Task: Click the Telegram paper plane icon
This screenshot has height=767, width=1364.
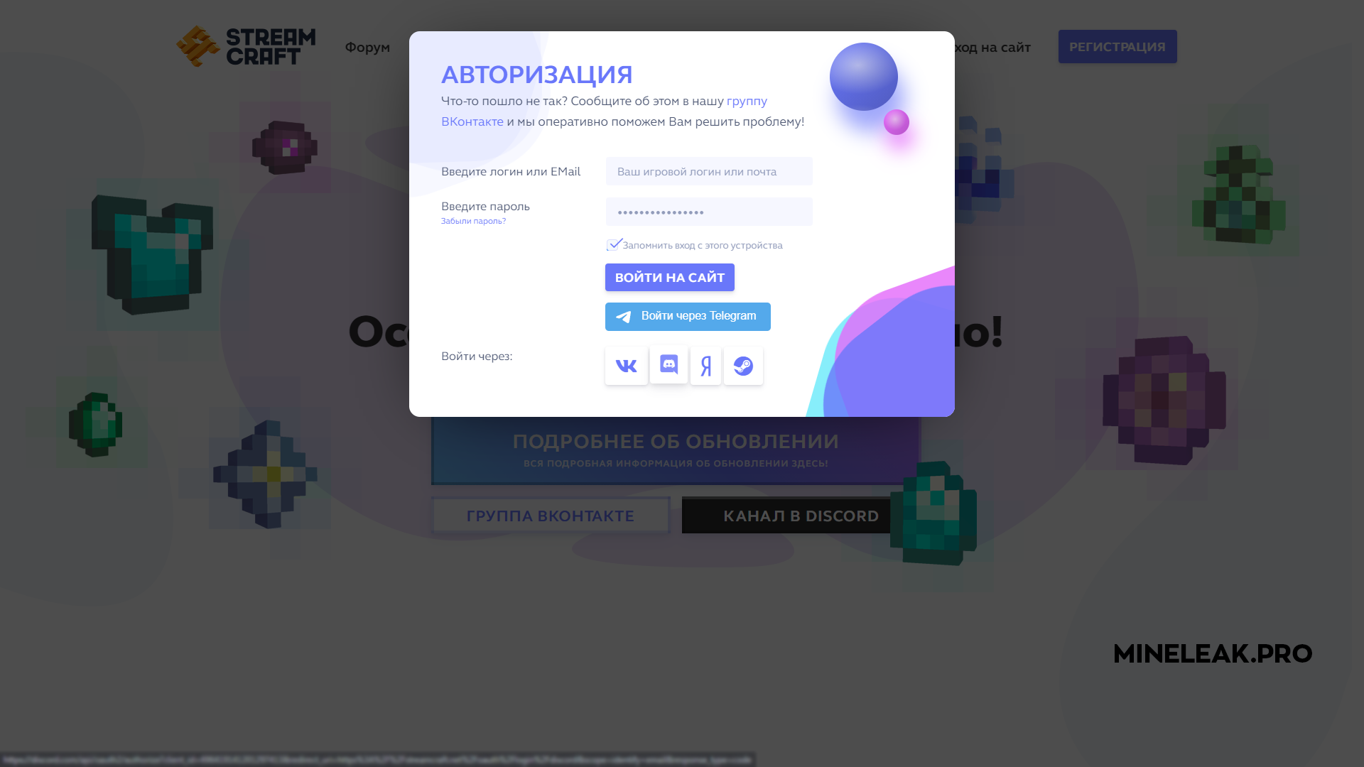Action: (x=623, y=317)
